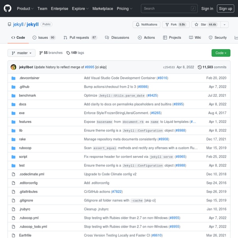Expand the dropdown arrow beside Star
Screen dimensions: 238x238
[x=225, y=25]
